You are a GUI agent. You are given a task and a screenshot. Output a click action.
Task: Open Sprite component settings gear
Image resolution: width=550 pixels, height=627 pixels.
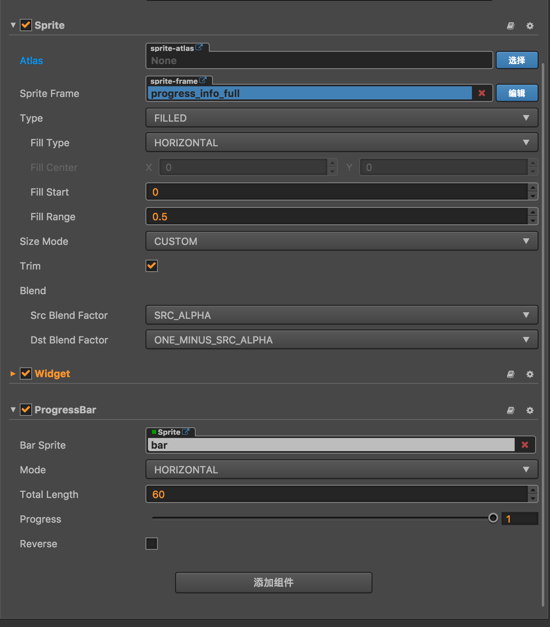pos(530,26)
